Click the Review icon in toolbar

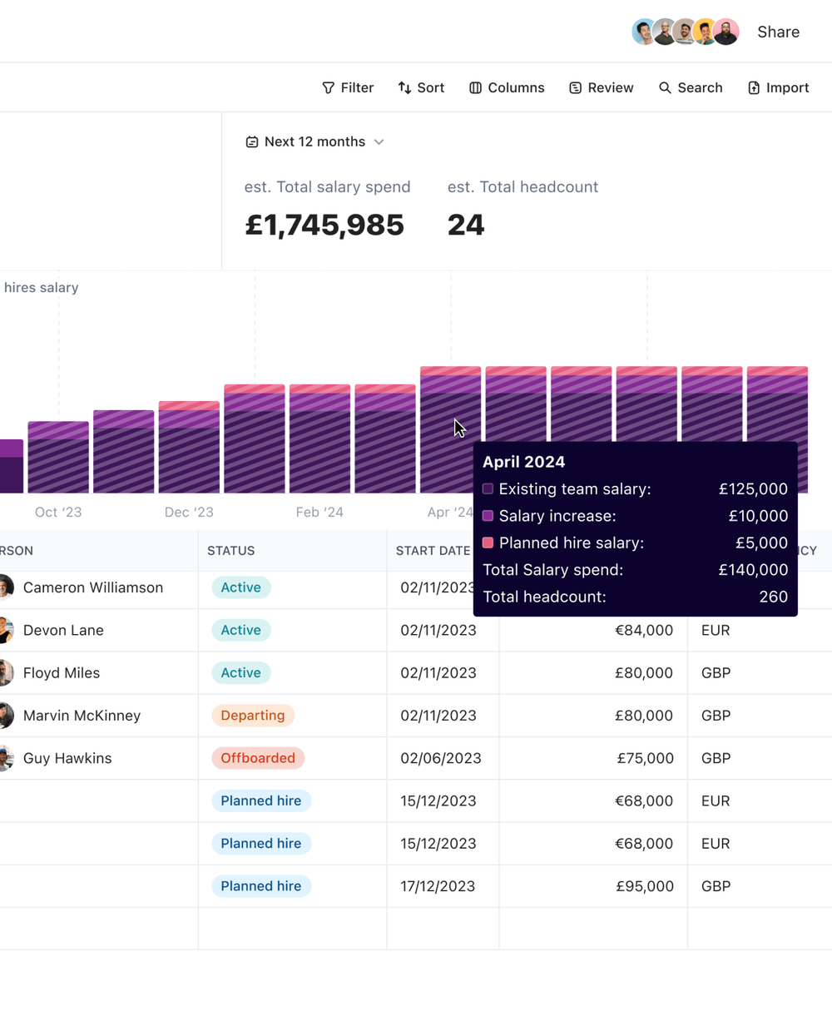point(575,88)
